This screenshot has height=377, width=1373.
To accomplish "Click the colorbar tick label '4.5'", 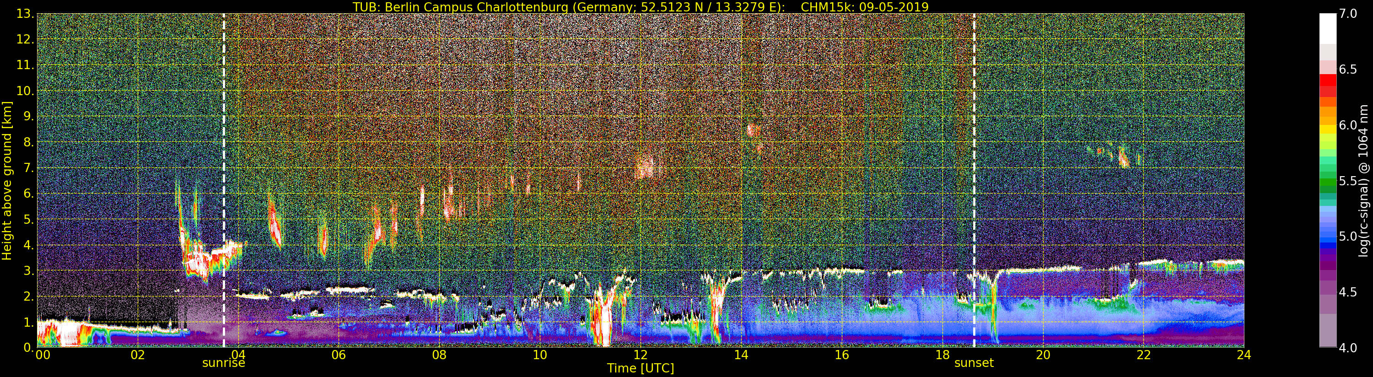I will (1348, 292).
